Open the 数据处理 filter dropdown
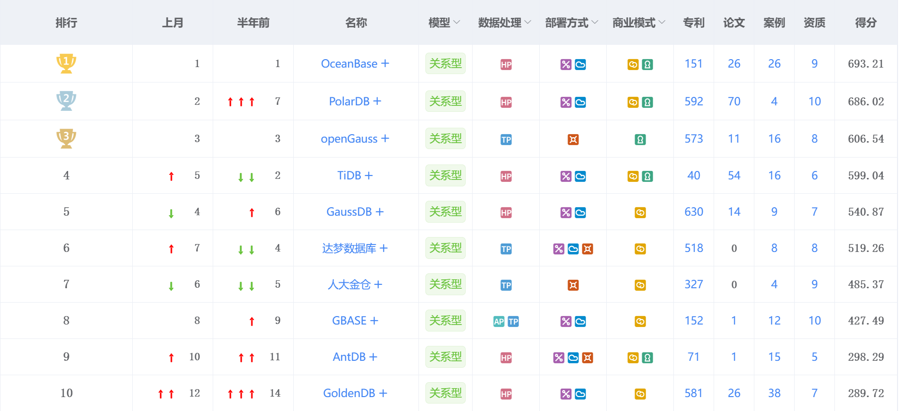Image resolution: width=899 pixels, height=411 pixels. [504, 23]
